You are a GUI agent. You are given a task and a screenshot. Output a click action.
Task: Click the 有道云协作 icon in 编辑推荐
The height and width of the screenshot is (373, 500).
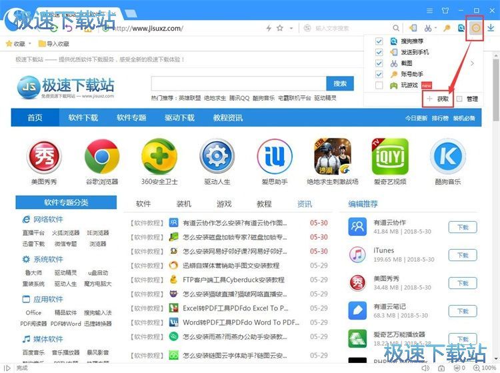(357, 226)
